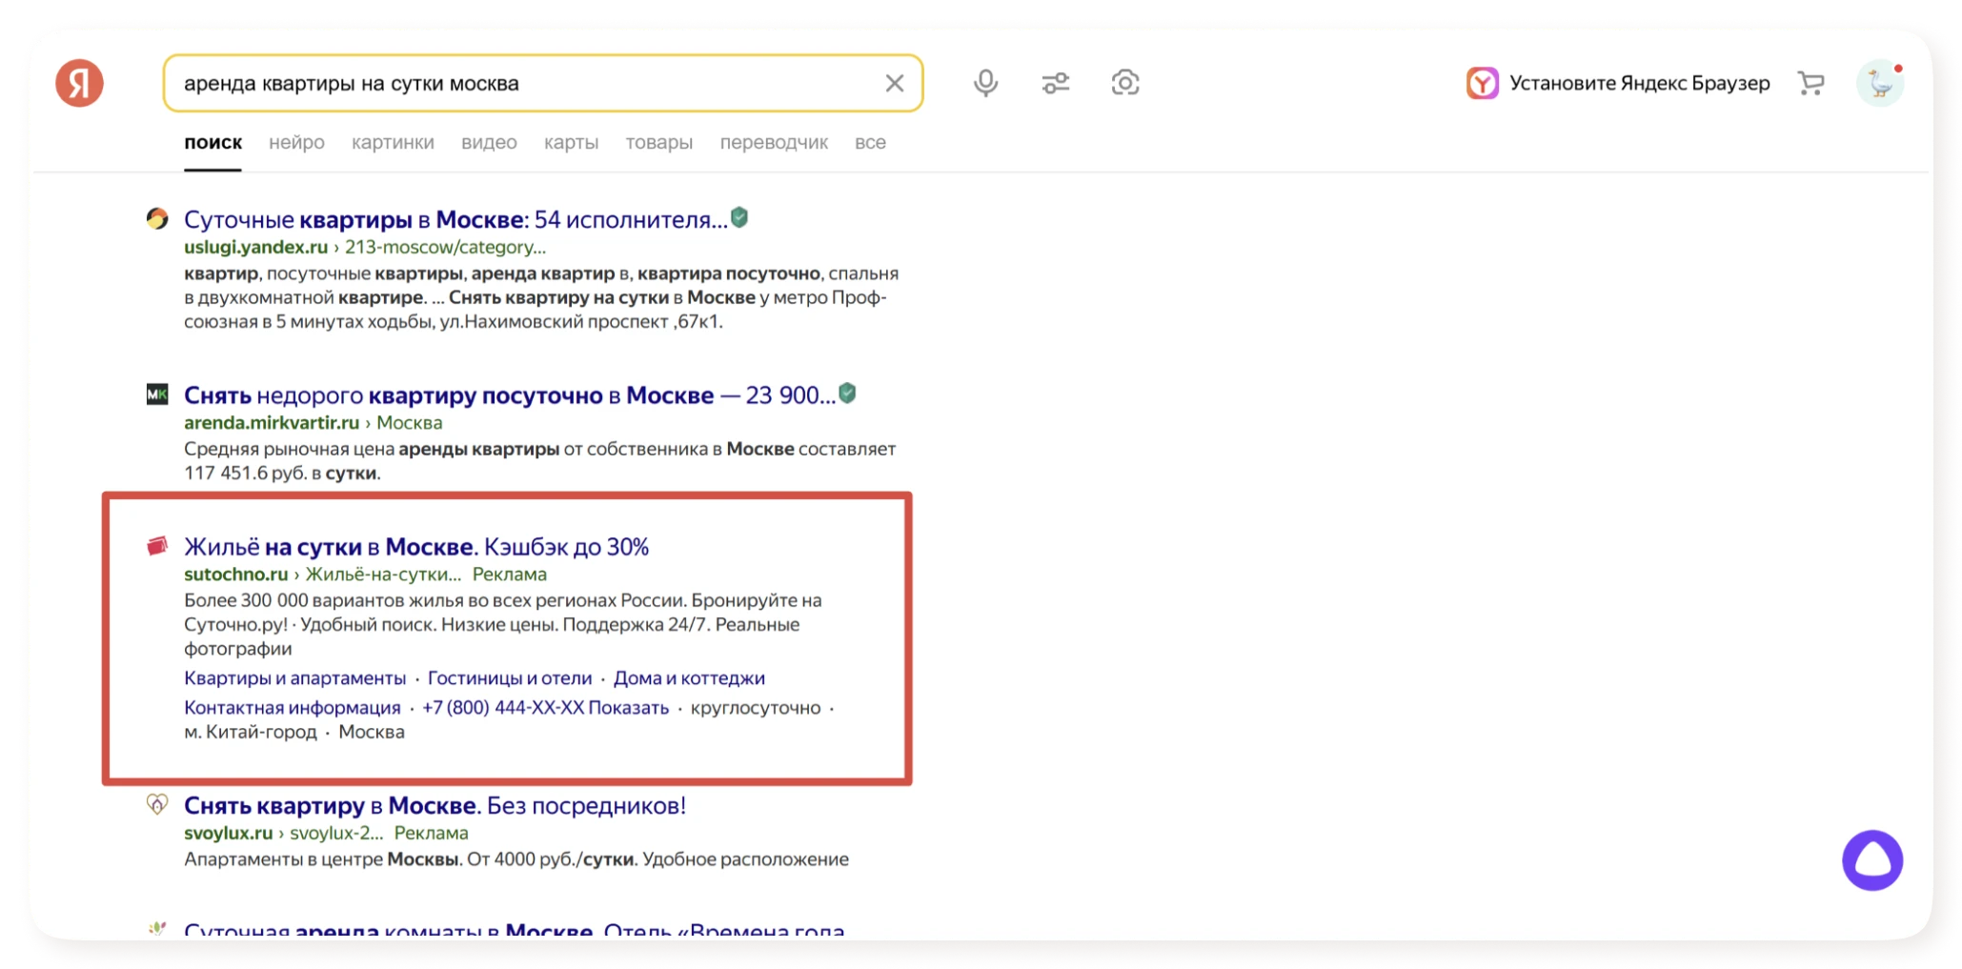Click the Реклама label on sutochno.ru

point(510,574)
